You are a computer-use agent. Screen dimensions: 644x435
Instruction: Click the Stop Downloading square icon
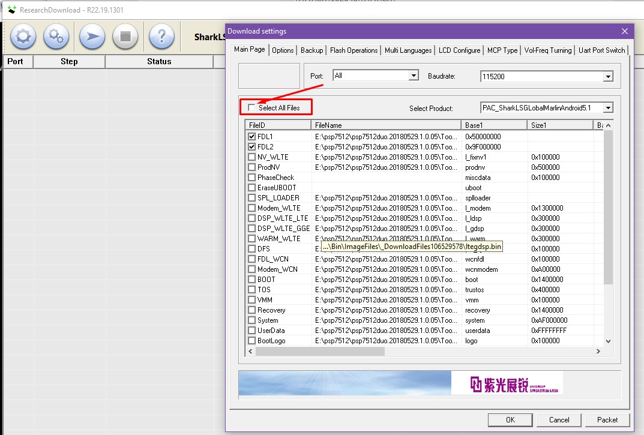pyautogui.click(x=125, y=37)
